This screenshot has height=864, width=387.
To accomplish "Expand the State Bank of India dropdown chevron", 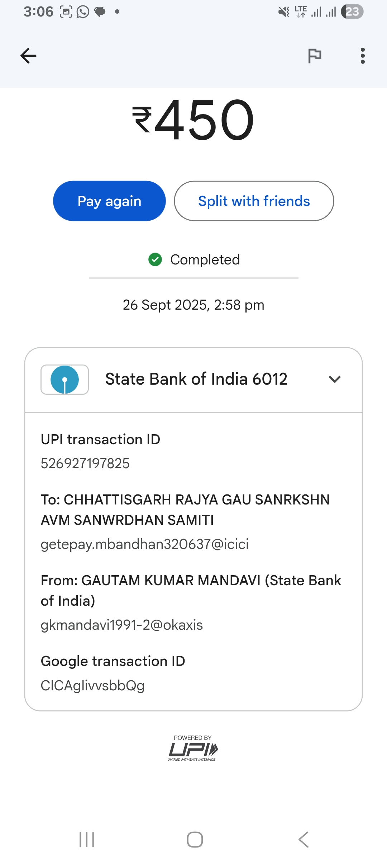I will tap(334, 379).
